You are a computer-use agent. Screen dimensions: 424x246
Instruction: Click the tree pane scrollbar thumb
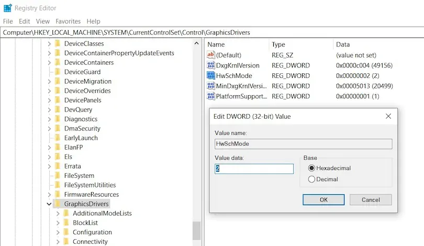point(197,231)
